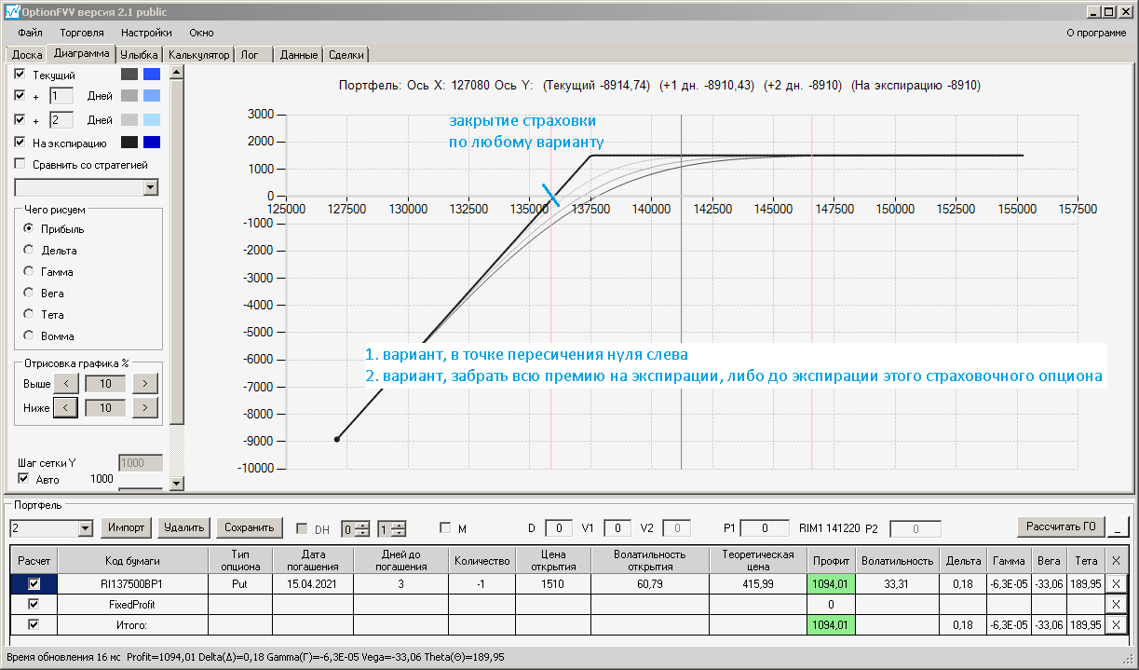Open the Торговля menu
The image size is (1139, 670).
tap(81, 33)
